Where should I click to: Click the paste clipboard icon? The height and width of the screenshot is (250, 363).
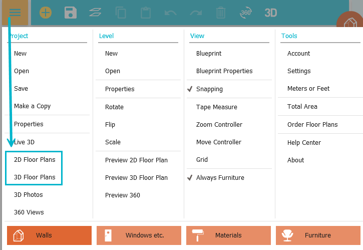point(146,13)
